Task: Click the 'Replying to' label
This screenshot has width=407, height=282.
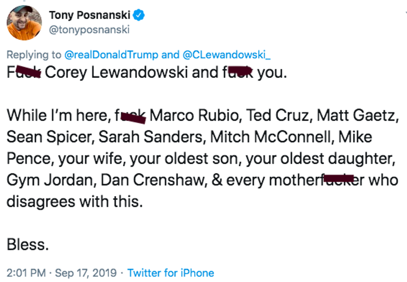Action: click(33, 55)
